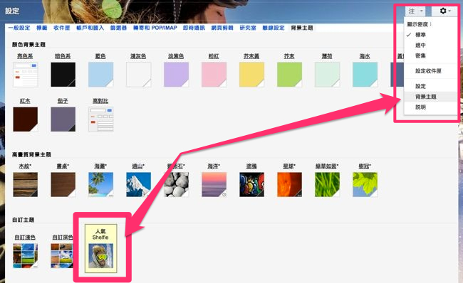Screen dimensions: 463x283
Task: Pick the mint 薄荷 swatch
Action: 327,74
